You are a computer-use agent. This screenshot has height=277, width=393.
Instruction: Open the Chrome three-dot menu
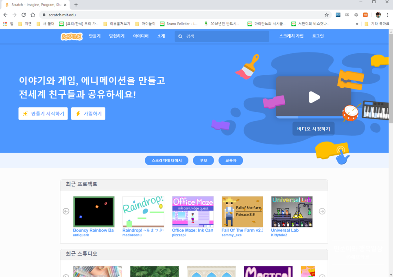pyautogui.click(x=387, y=15)
